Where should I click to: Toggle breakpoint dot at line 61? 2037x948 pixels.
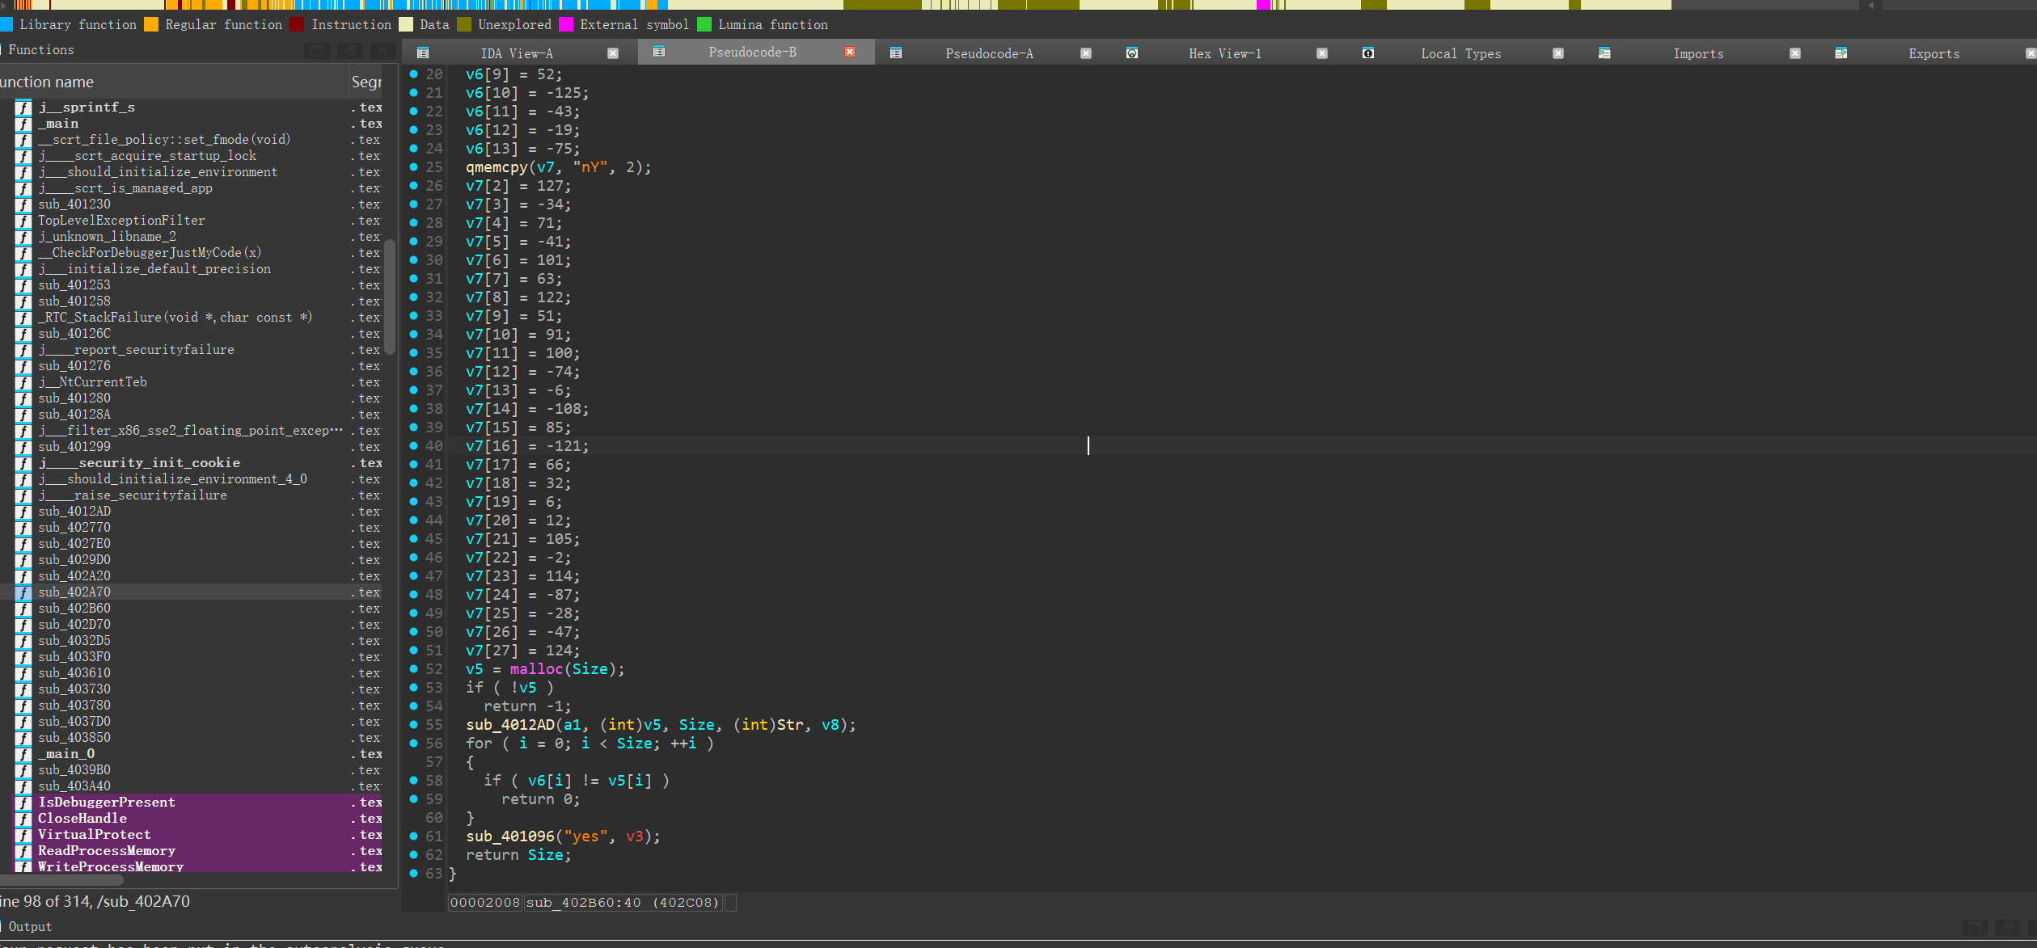(413, 836)
